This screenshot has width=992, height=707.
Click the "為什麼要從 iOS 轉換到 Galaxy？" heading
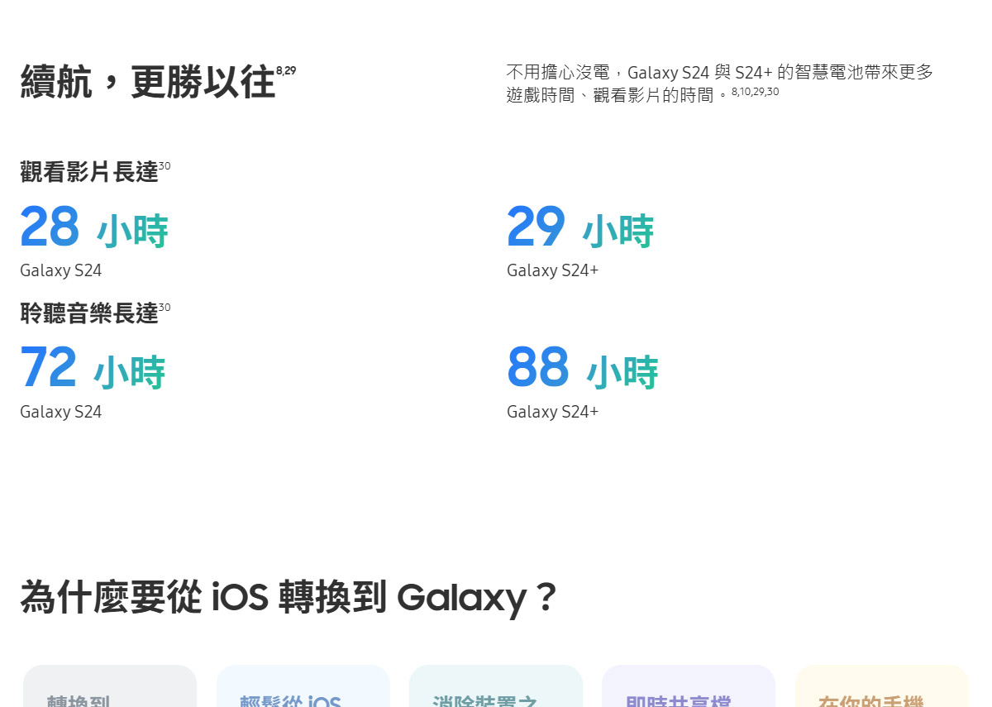pyautogui.click(x=289, y=597)
